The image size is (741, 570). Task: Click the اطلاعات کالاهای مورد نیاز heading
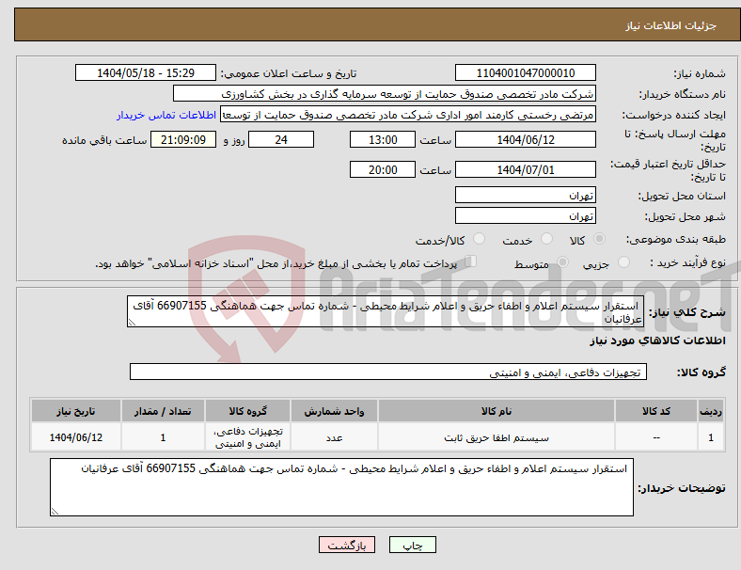657,340
